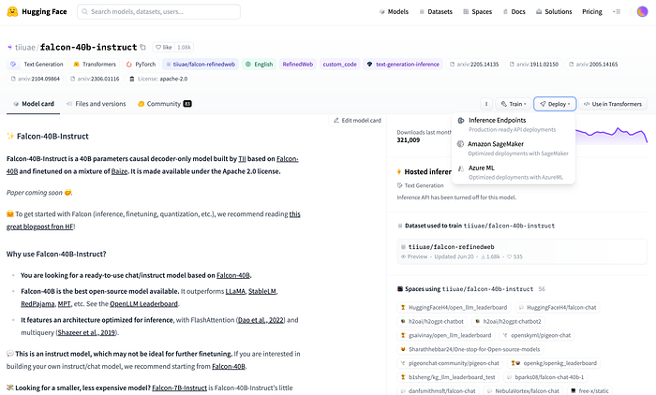Open the RedPajama link
Viewport: 656px width, 395px height.
click(37, 304)
